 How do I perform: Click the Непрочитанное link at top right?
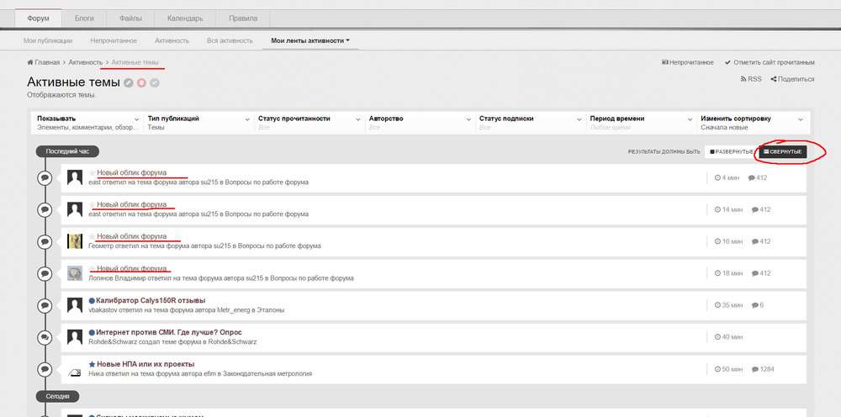688,62
